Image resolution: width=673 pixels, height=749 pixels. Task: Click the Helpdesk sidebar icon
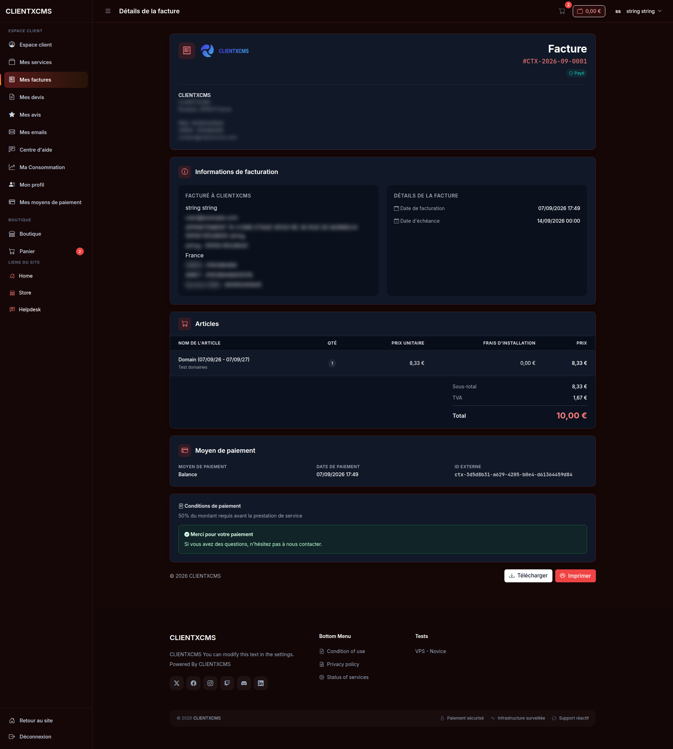pos(12,310)
